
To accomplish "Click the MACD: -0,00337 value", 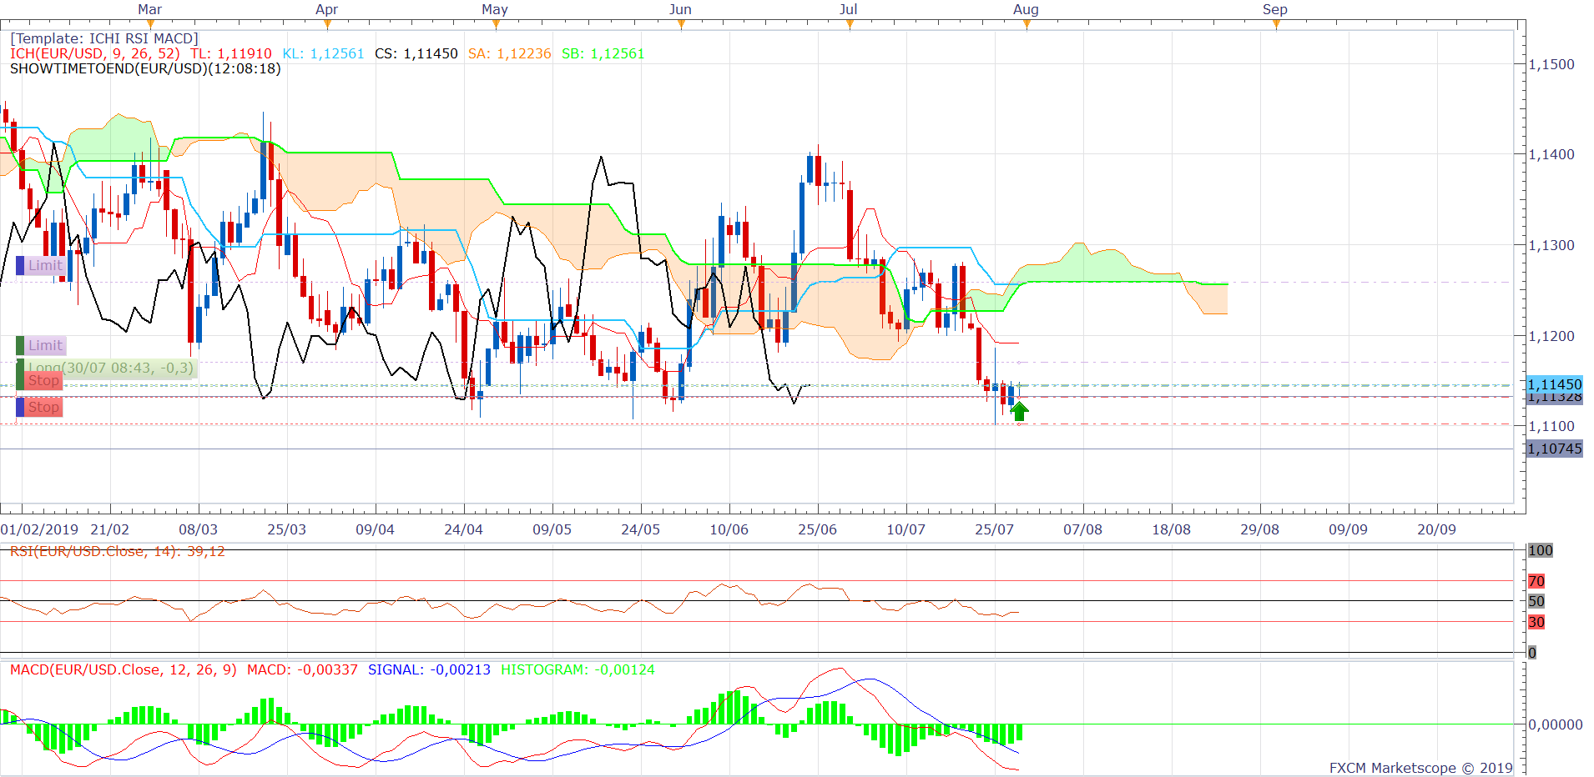I will (x=302, y=669).
